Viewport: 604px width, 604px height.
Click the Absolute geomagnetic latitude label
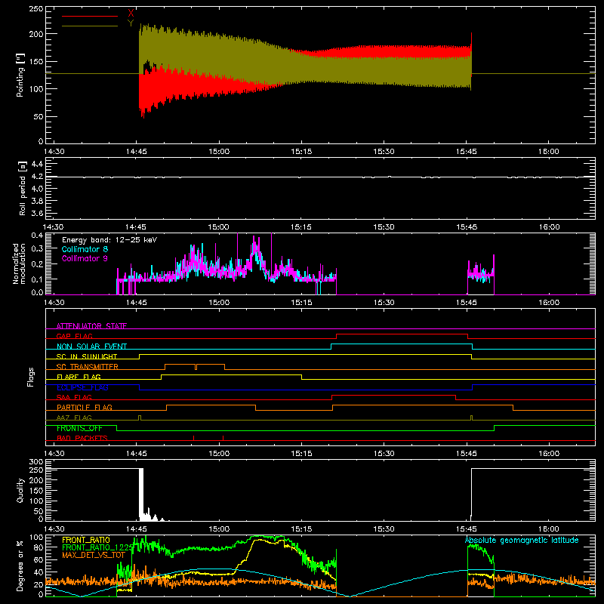point(522,541)
